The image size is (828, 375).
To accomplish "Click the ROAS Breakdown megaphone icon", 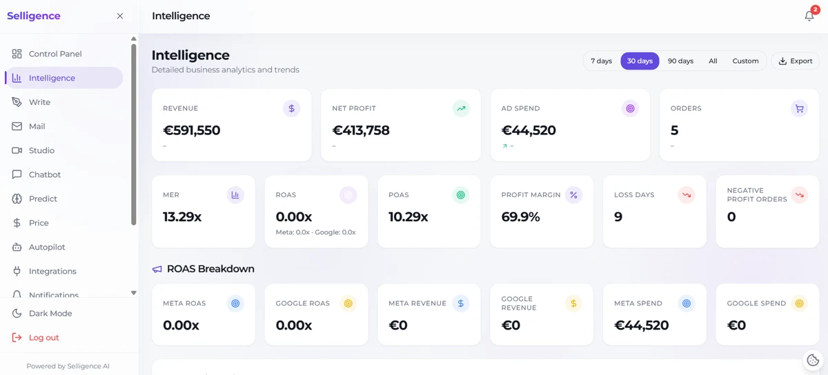I will point(157,270).
